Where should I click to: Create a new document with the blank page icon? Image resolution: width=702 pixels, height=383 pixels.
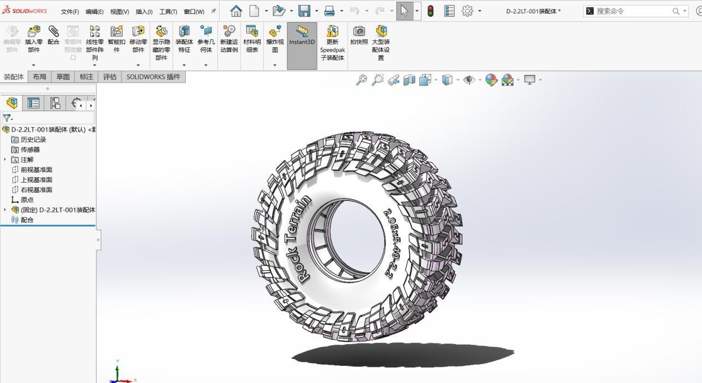point(254,11)
